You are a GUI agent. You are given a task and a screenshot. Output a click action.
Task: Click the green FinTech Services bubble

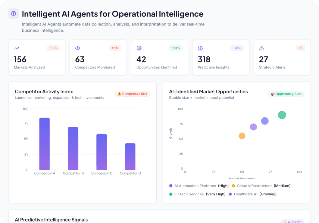[282, 115]
